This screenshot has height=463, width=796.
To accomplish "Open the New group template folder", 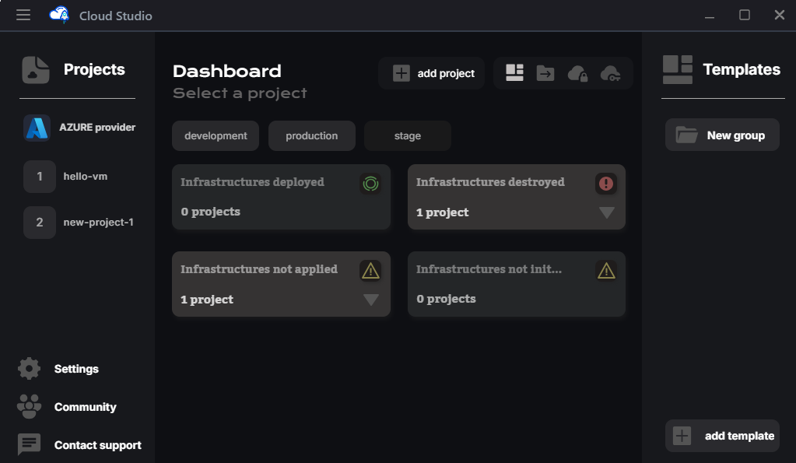I will click(722, 135).
